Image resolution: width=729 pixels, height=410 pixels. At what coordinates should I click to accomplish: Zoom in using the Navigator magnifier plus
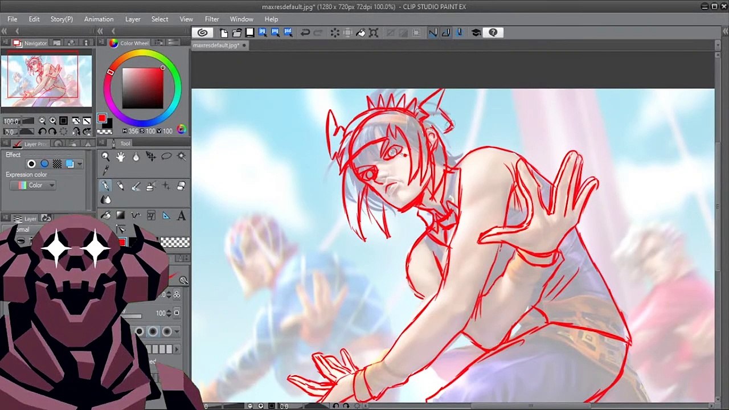point(53,121)
